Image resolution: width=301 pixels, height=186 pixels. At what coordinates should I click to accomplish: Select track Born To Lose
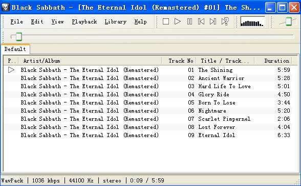tap(217, 102)
